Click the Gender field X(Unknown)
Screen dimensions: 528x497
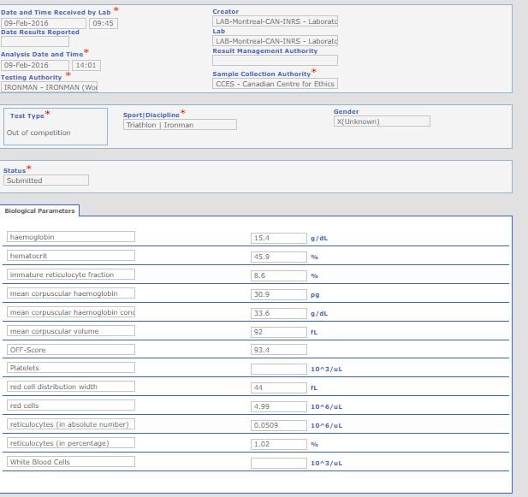382,121
